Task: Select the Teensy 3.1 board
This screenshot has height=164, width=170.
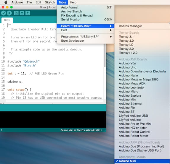Action: pos(142,37)
